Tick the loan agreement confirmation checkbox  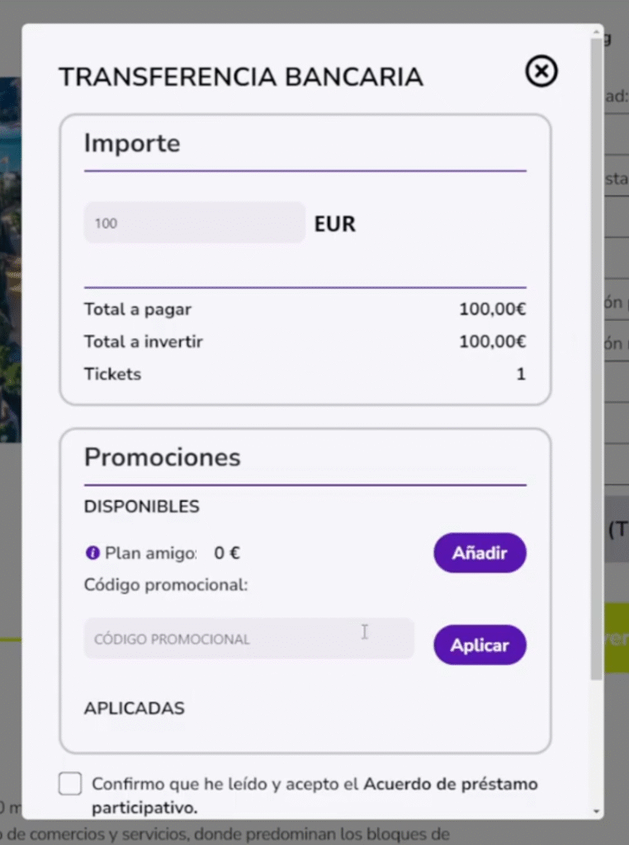pyautogui.click(x=70, y=784)
